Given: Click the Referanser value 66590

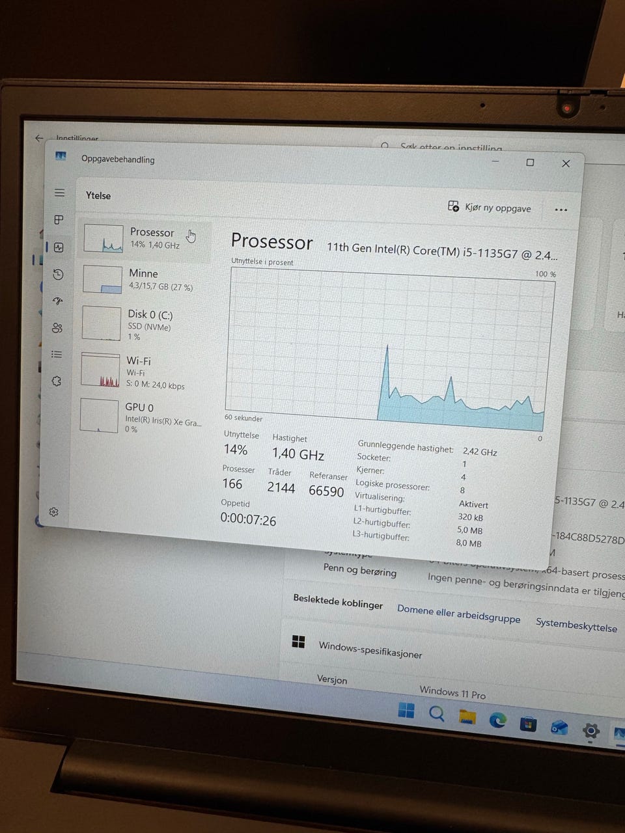Looking at the screenshot, I should pyautogui.click(x=326, y=491).
